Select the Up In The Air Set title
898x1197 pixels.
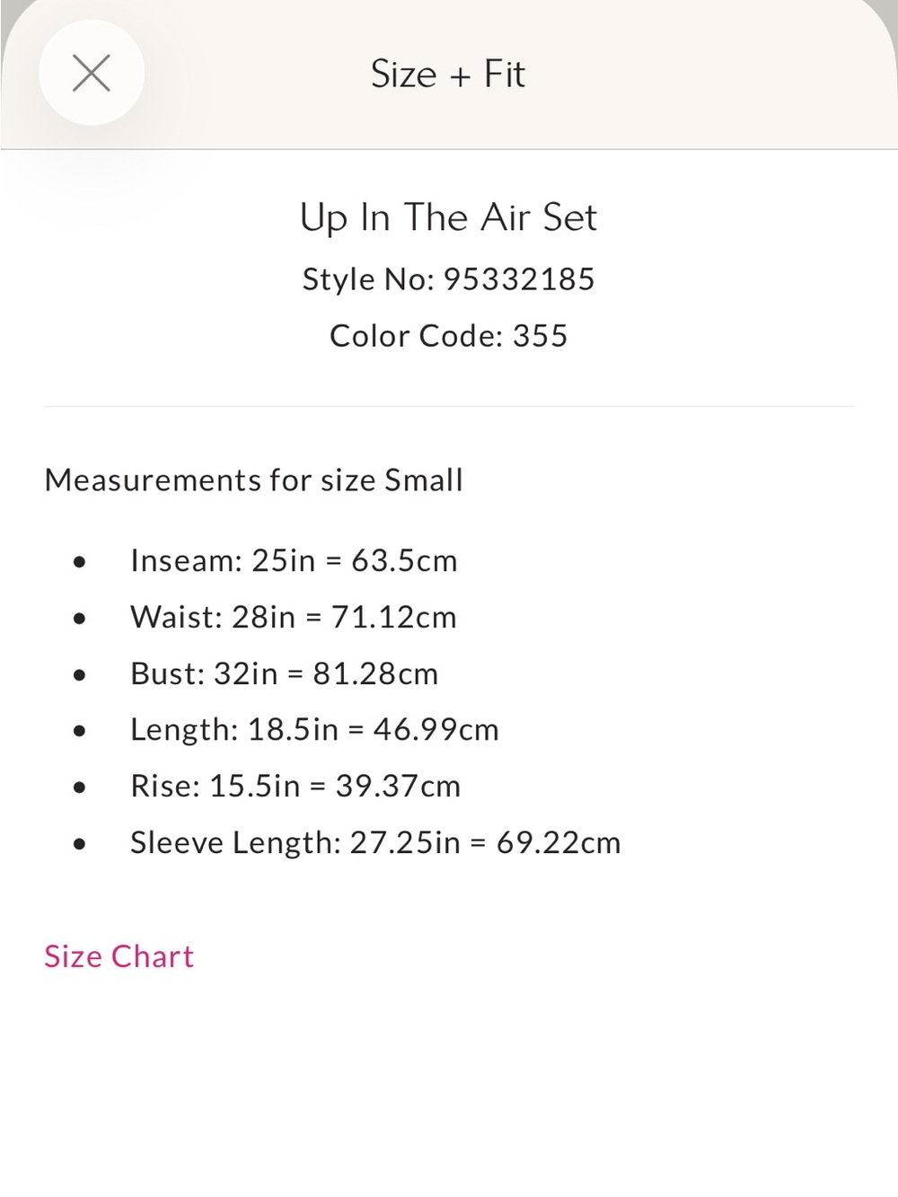coord(448,217)
